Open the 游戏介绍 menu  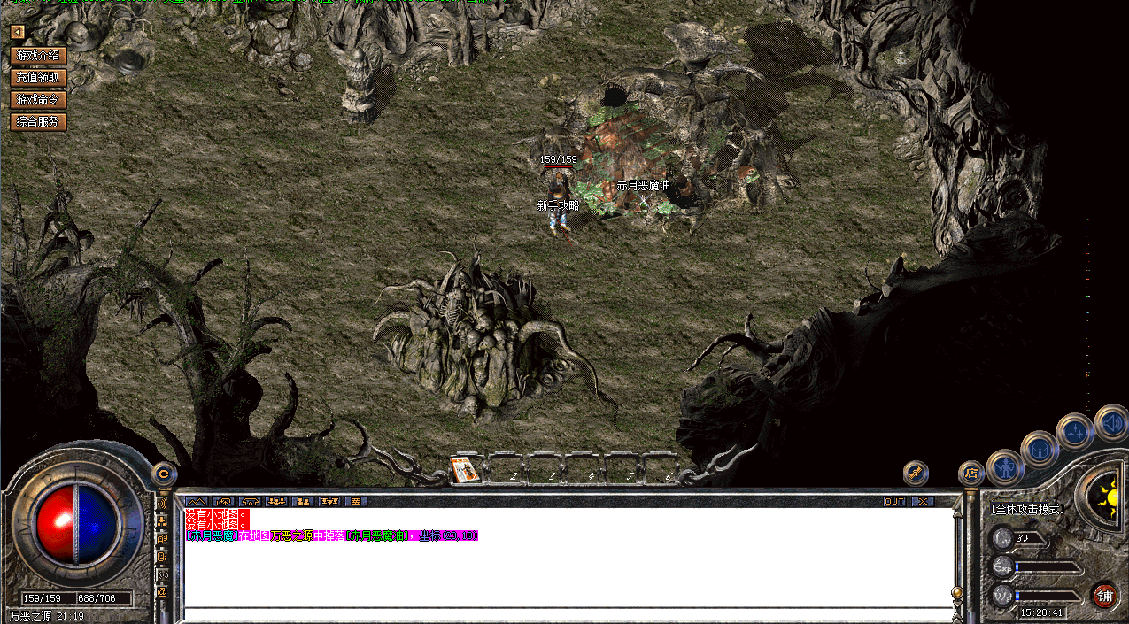(38, 55)
